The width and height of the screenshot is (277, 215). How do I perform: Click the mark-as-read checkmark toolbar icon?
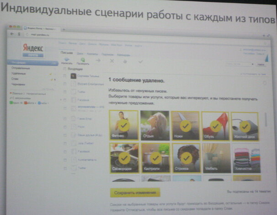pos(140,62)
